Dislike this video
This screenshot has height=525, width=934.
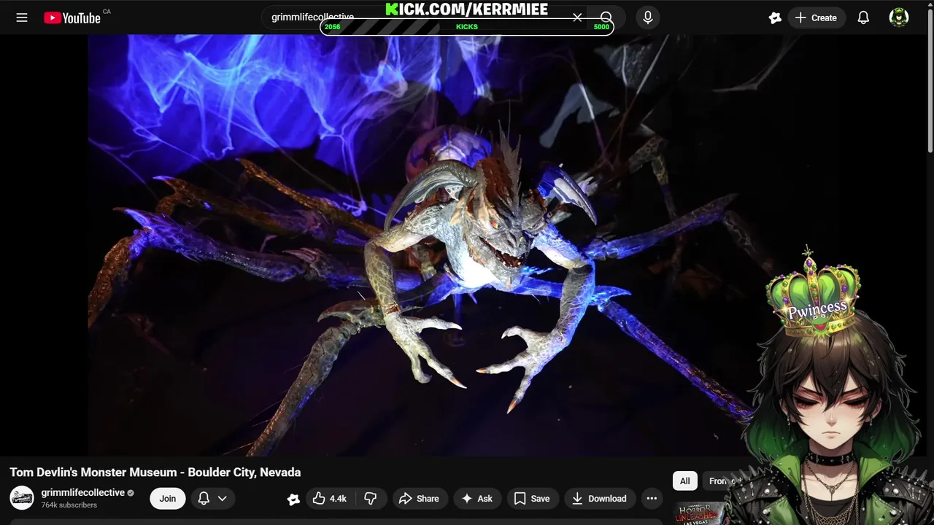(371, 498)
